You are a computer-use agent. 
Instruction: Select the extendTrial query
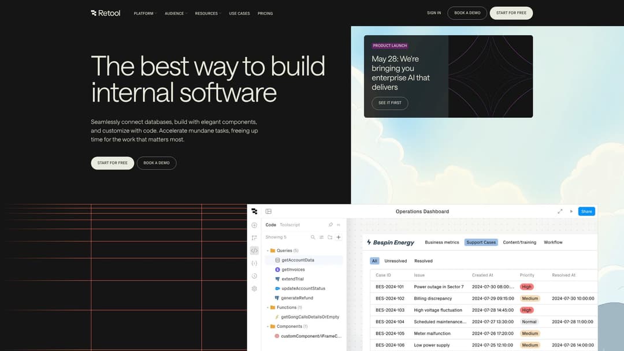point(292,279)
